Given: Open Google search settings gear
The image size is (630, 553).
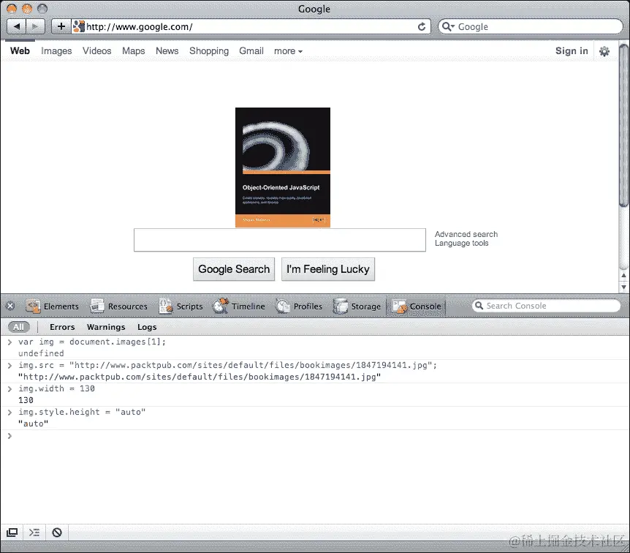Looking at the screenshot, I should tap(604, 51).
